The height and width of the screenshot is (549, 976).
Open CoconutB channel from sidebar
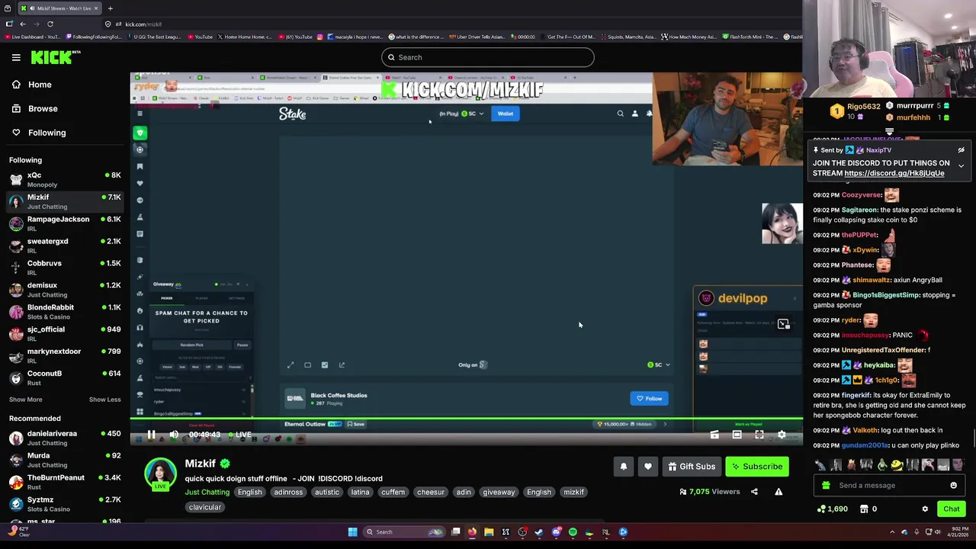pos(65,378)
